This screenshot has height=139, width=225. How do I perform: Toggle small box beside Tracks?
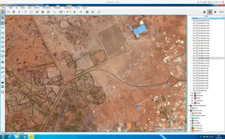(192, 93)
